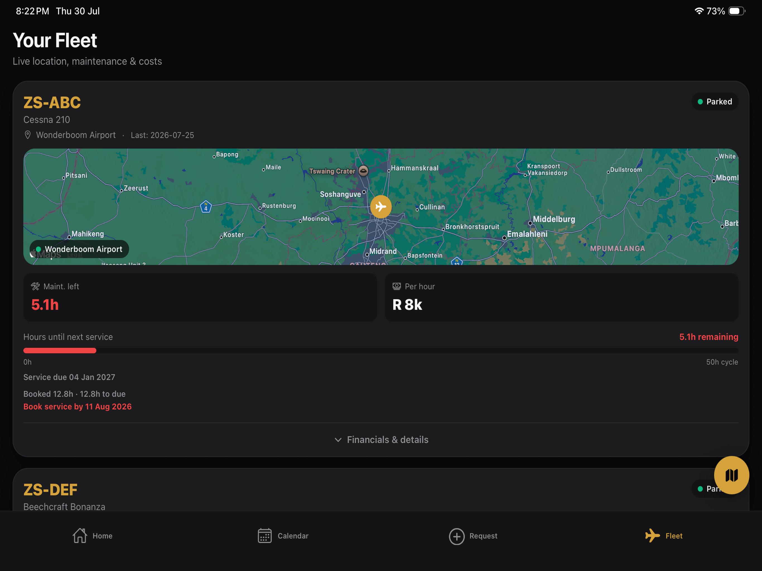Tap the Wonderboom Airport map overlay pill

pyautogui.click(x=79, y=249)
